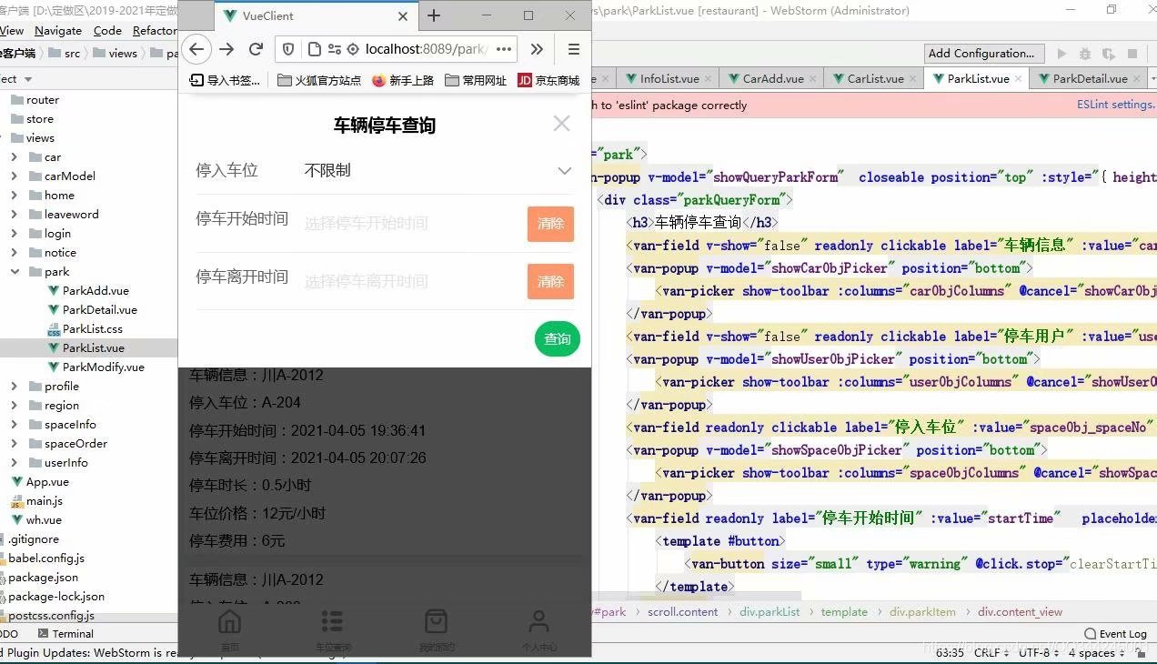
Task: Open the Terminal tool window
Action: click(x=65, y=634)
